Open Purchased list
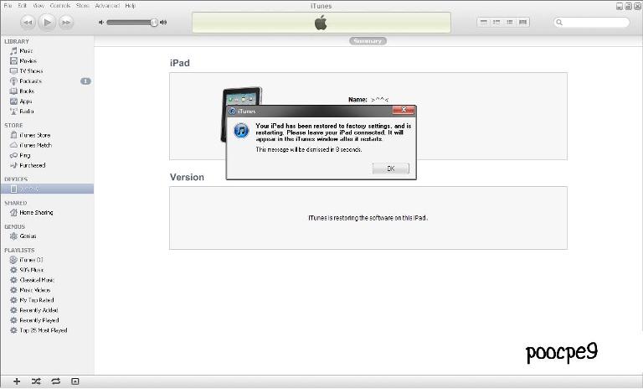Image resolution: width=643 pixels, height=389 pixels. point(33,165)
